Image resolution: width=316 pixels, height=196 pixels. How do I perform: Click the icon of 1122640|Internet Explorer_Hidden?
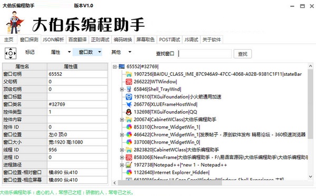coord(129,172)
